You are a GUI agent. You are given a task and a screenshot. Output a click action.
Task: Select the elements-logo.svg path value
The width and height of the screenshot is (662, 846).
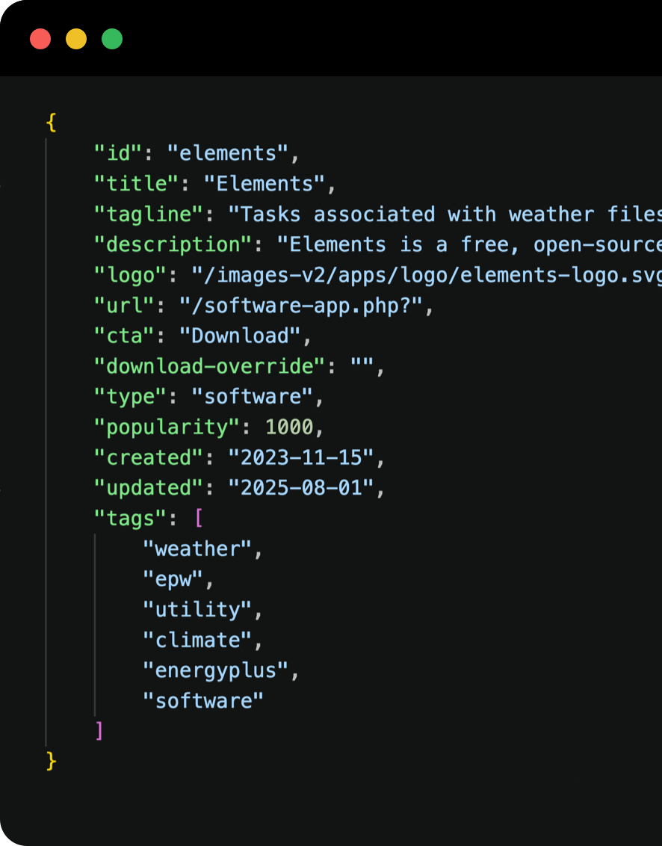pos(427,275)
